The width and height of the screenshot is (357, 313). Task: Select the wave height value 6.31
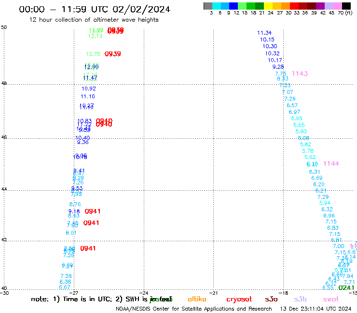(315, 172)
